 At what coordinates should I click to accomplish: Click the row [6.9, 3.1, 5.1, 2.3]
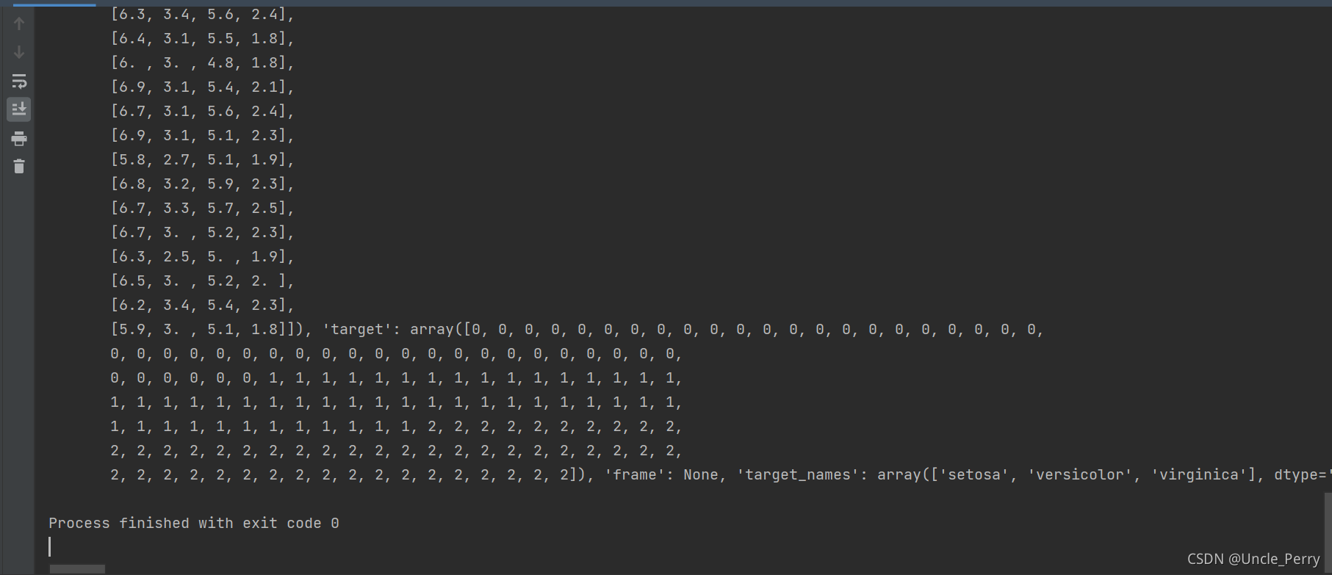coord(203,135)
